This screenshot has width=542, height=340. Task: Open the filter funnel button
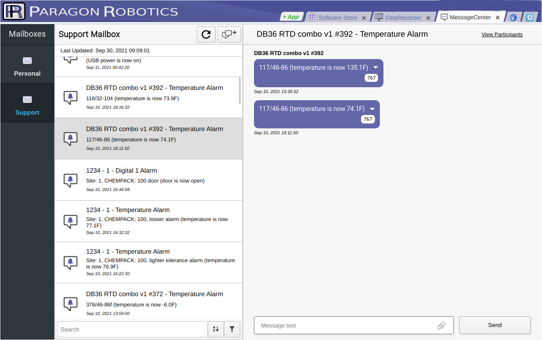[x=232, y=329]
